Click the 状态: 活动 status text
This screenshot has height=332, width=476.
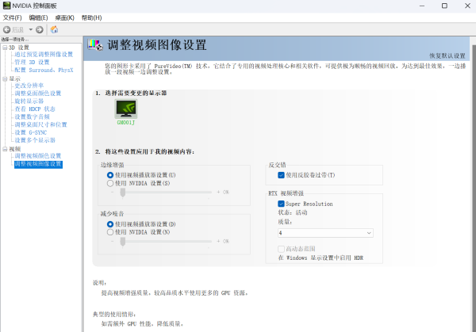click(293, 212)
